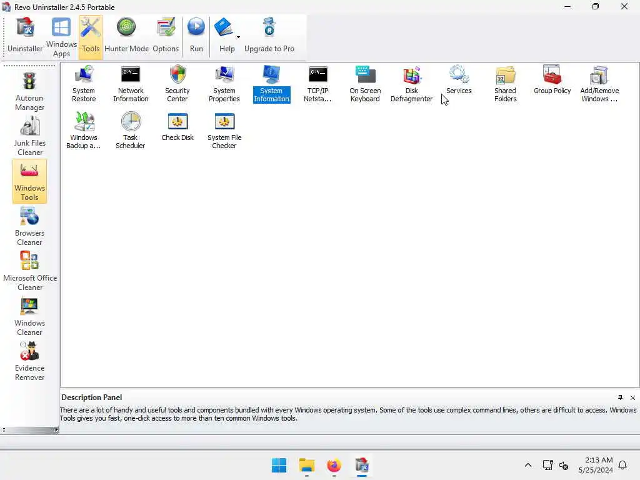Open Shared Folders
This screenshot has width=640, height=480.
point(505,84)
